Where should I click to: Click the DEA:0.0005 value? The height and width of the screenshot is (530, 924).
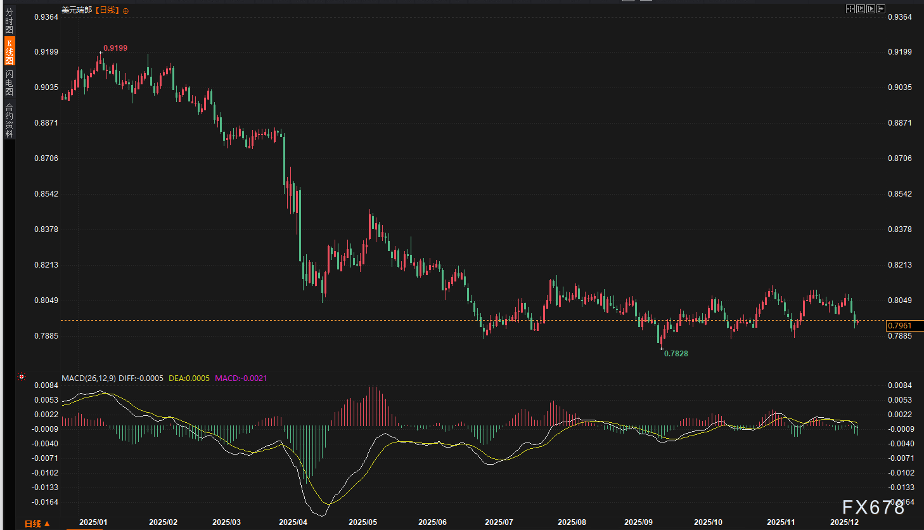[189, 378]
